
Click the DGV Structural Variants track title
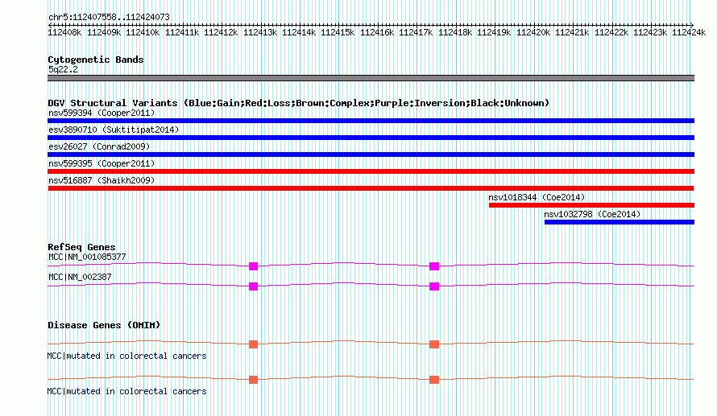coord(298,103)
